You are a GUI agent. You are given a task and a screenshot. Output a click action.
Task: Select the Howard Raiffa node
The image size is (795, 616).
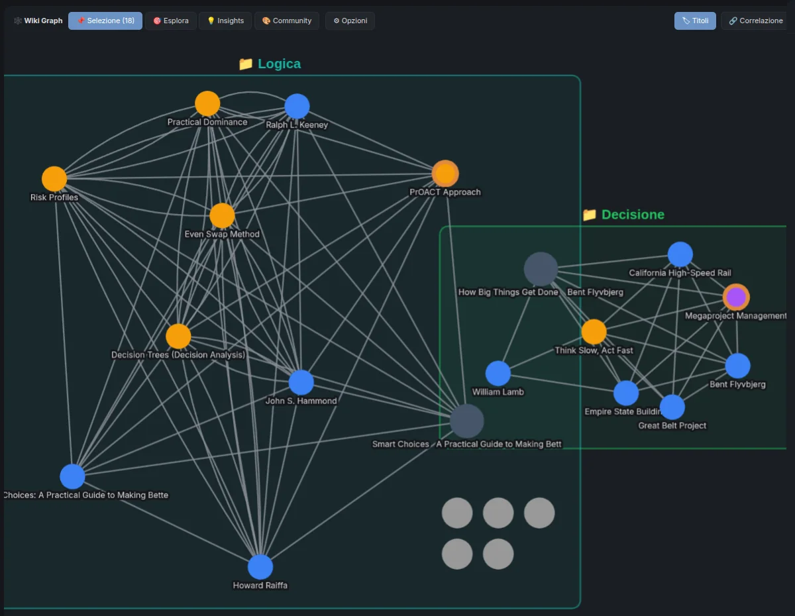[260, 567]
